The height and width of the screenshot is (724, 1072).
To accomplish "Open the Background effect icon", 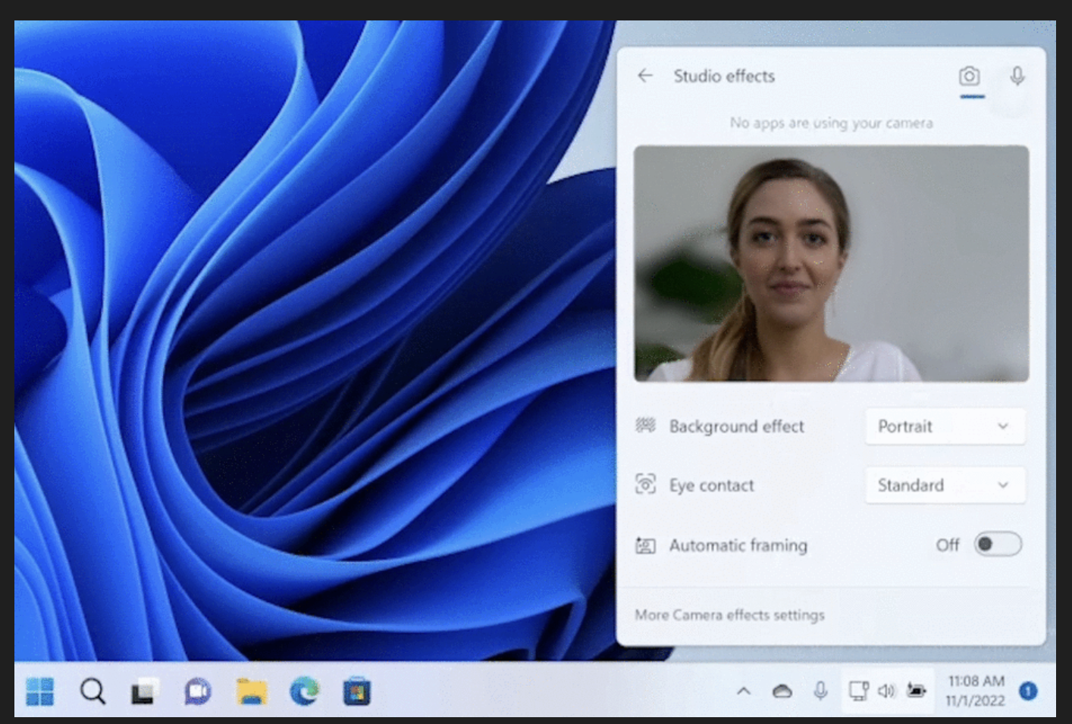I will (x=645, y=426).
